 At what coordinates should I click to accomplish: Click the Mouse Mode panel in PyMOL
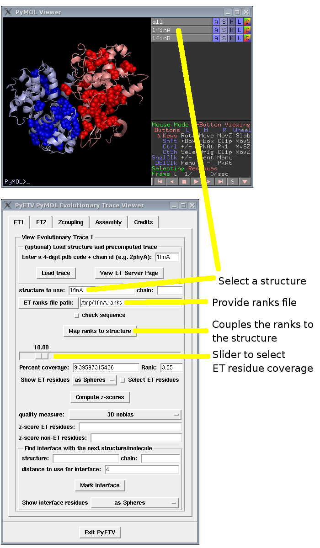click(201, 149)
